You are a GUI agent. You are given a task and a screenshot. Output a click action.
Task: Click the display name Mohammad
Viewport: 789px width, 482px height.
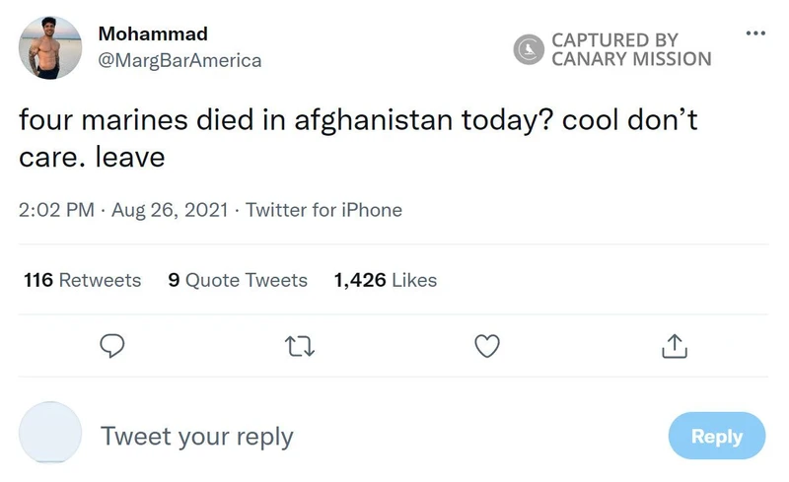[x=153, y=34]
